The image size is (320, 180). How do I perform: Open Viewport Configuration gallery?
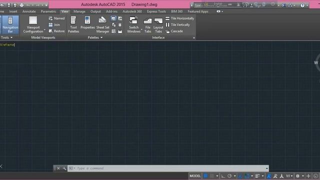click(x=33, y=24)
